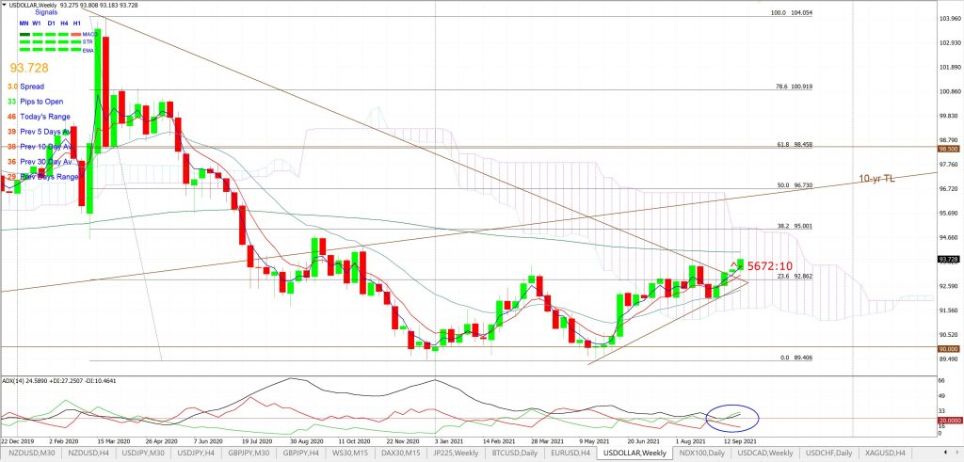Click the Spread label

pyautogui.click(x=32, y=87)
